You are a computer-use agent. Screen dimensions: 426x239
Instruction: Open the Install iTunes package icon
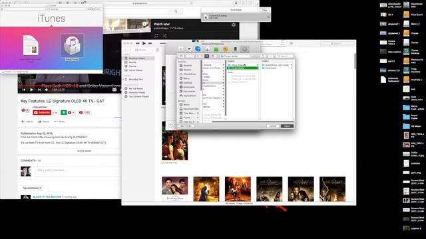coord(72,46)
